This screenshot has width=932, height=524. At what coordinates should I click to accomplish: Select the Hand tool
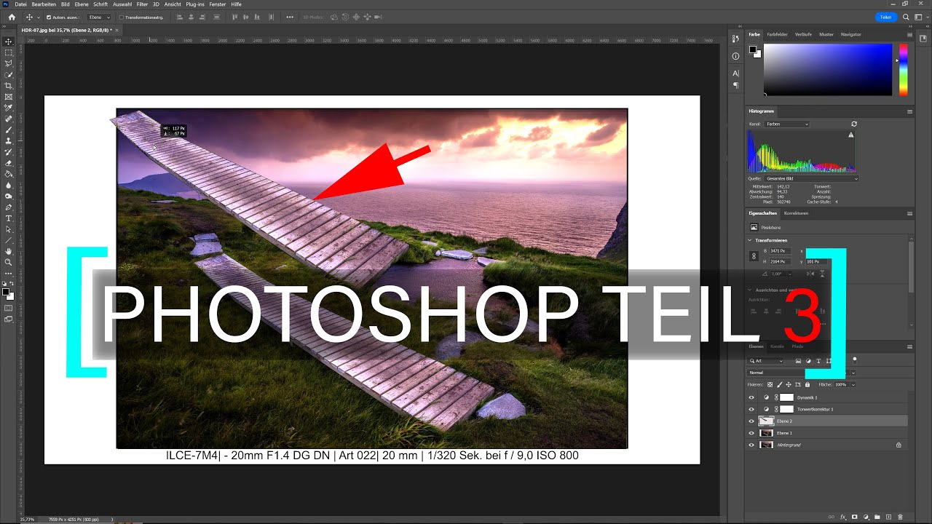point(9,251)
